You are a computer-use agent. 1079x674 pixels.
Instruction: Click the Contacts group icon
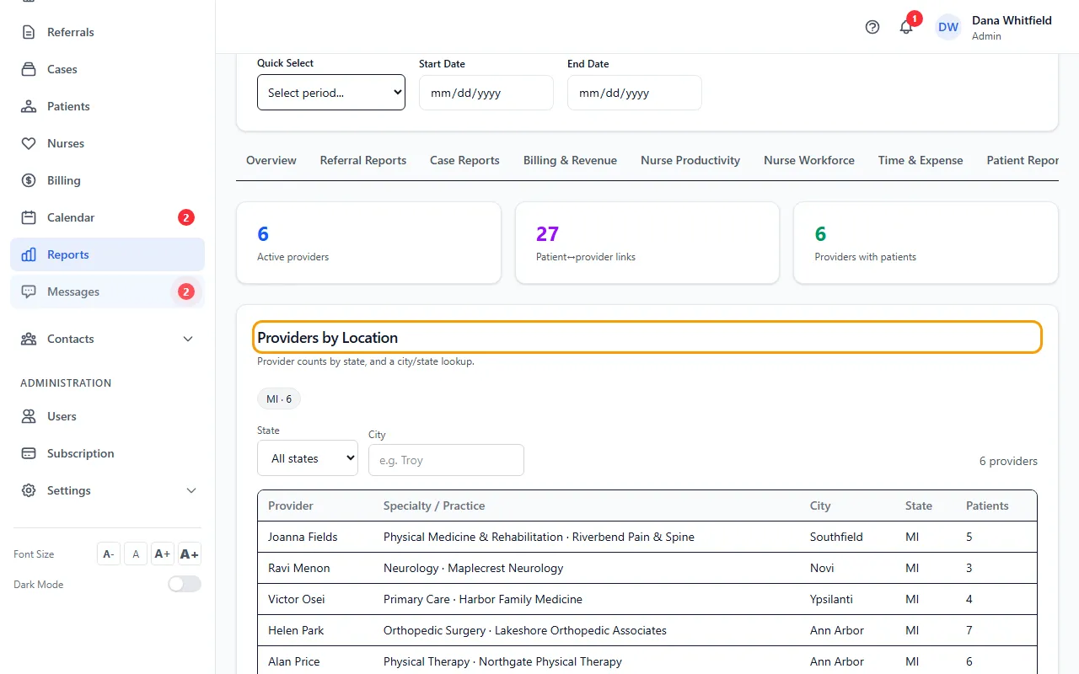coord(29,339)
